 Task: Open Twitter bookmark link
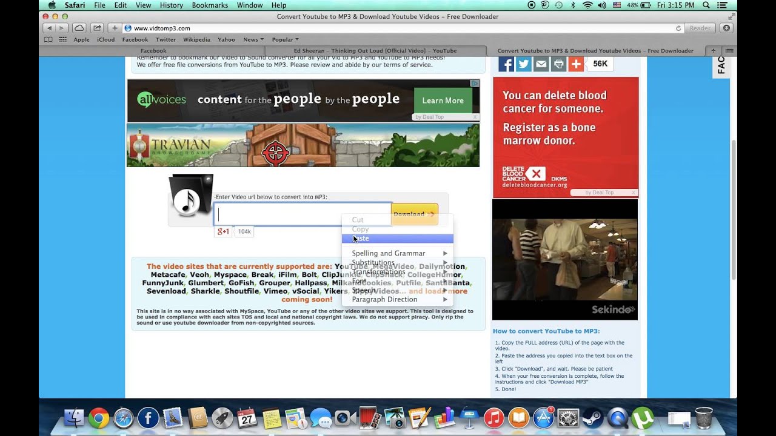point(166,39)
